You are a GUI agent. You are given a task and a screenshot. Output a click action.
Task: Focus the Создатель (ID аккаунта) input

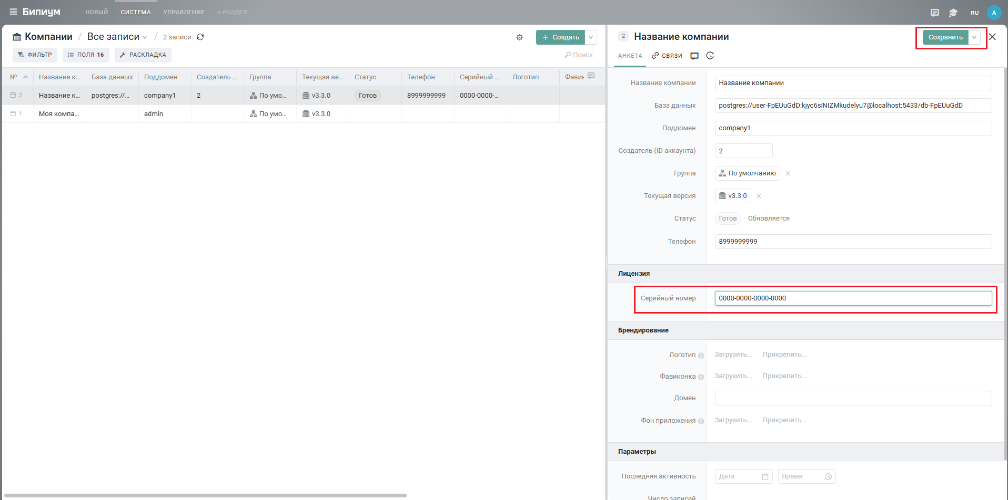point(743,151)
